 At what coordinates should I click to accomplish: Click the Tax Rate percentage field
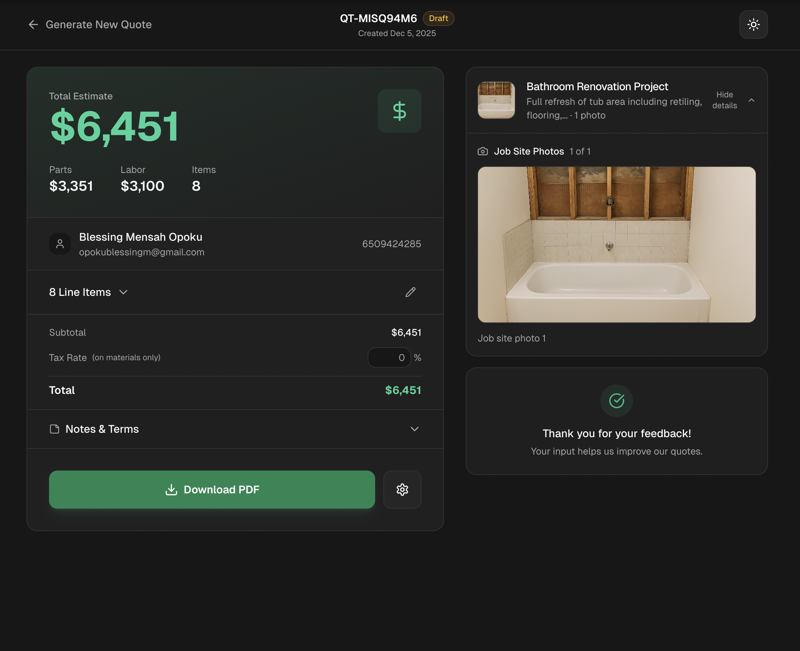(x=389, y=358)
